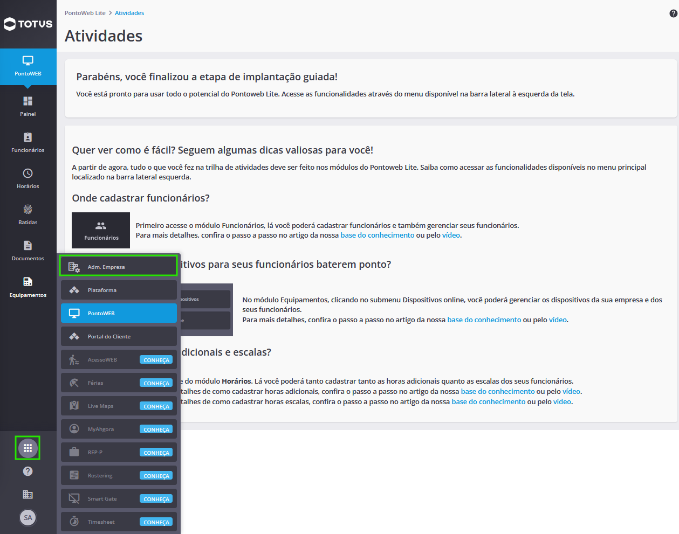Viewport: 679px width, 534px height.
Task: Click CONHEÇA button for REP-P
Action: click(x=156, y=453)
